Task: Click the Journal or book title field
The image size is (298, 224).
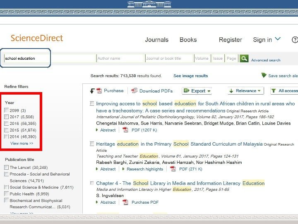Action: tap(170, 58)
